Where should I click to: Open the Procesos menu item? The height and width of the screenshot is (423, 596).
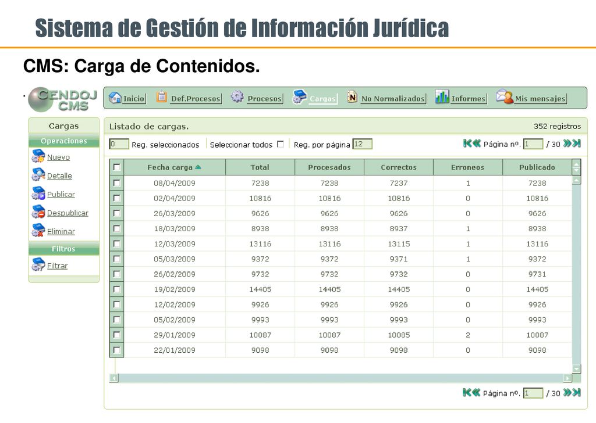pyautogui.click(x=265, y=99)
